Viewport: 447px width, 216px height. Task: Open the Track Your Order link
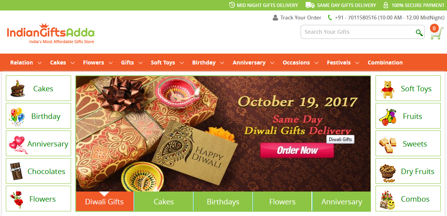(297, 18)
